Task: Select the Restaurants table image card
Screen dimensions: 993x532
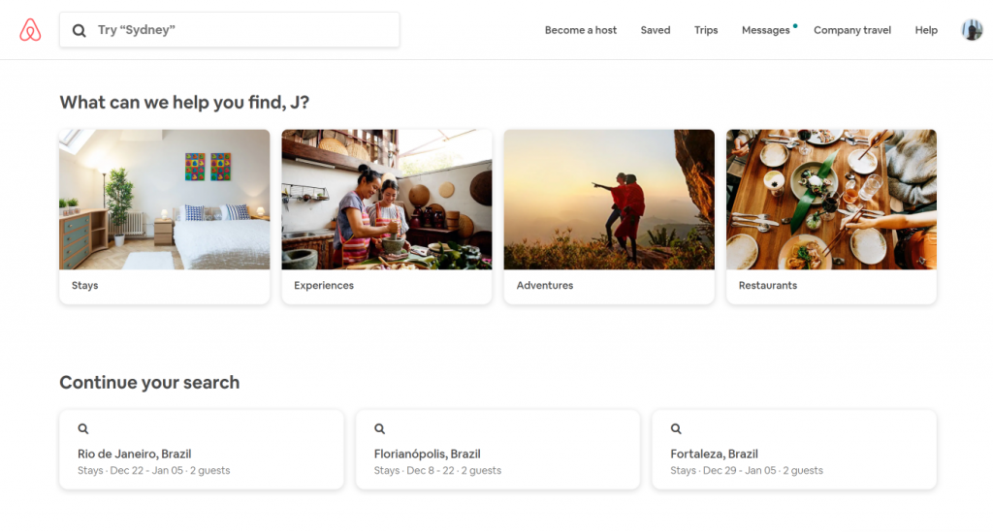Action: click(831, 200)
